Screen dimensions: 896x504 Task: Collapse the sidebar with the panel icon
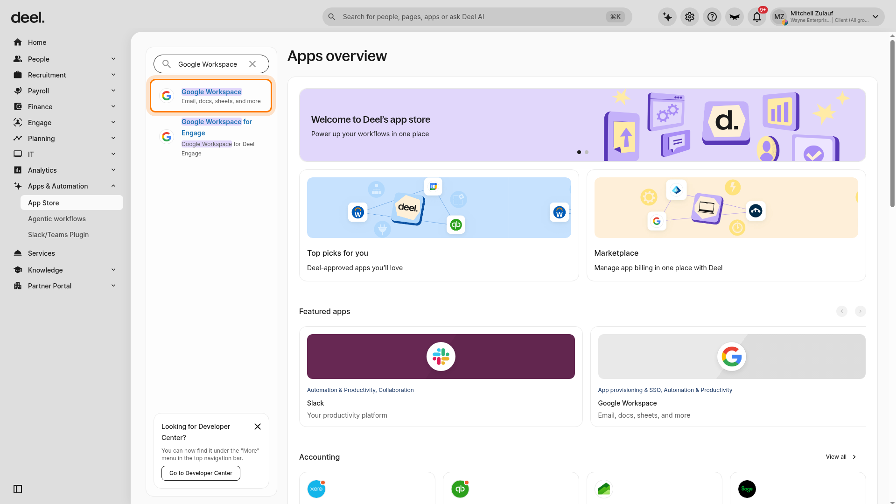[x=18, y=489]
